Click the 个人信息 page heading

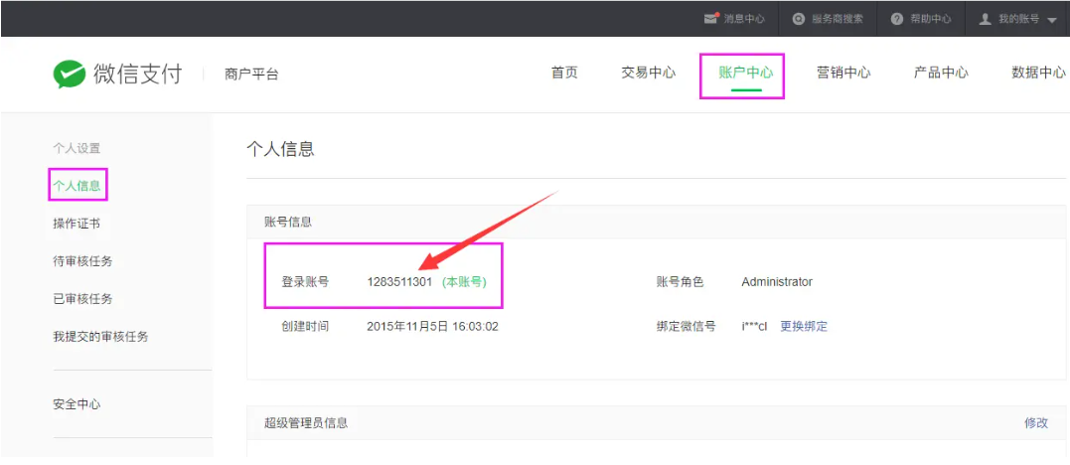(280, 149)
